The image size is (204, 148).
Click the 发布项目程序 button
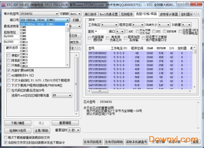point(93,142)
